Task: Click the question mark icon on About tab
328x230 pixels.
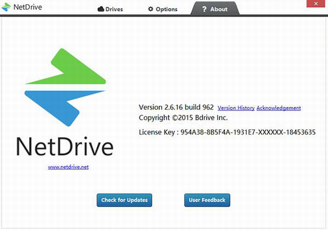Action: coord(204,9)
